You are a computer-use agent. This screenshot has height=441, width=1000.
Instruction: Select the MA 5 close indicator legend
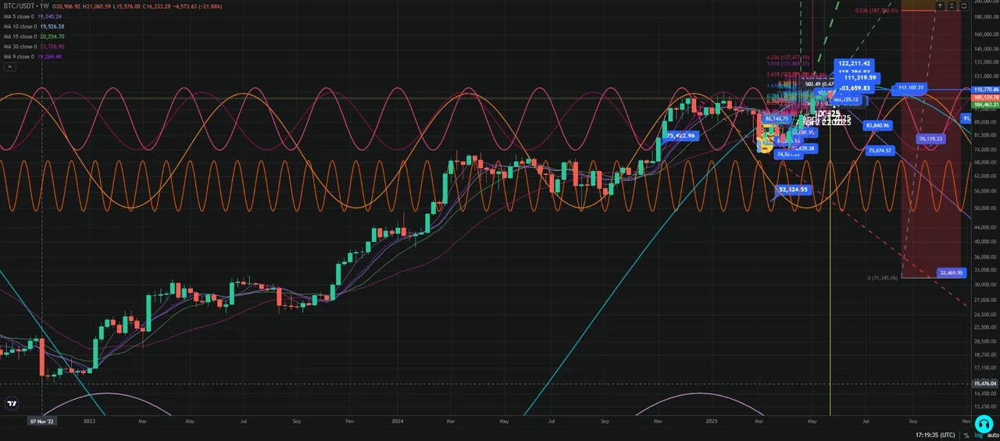click(x=33, y=16)
